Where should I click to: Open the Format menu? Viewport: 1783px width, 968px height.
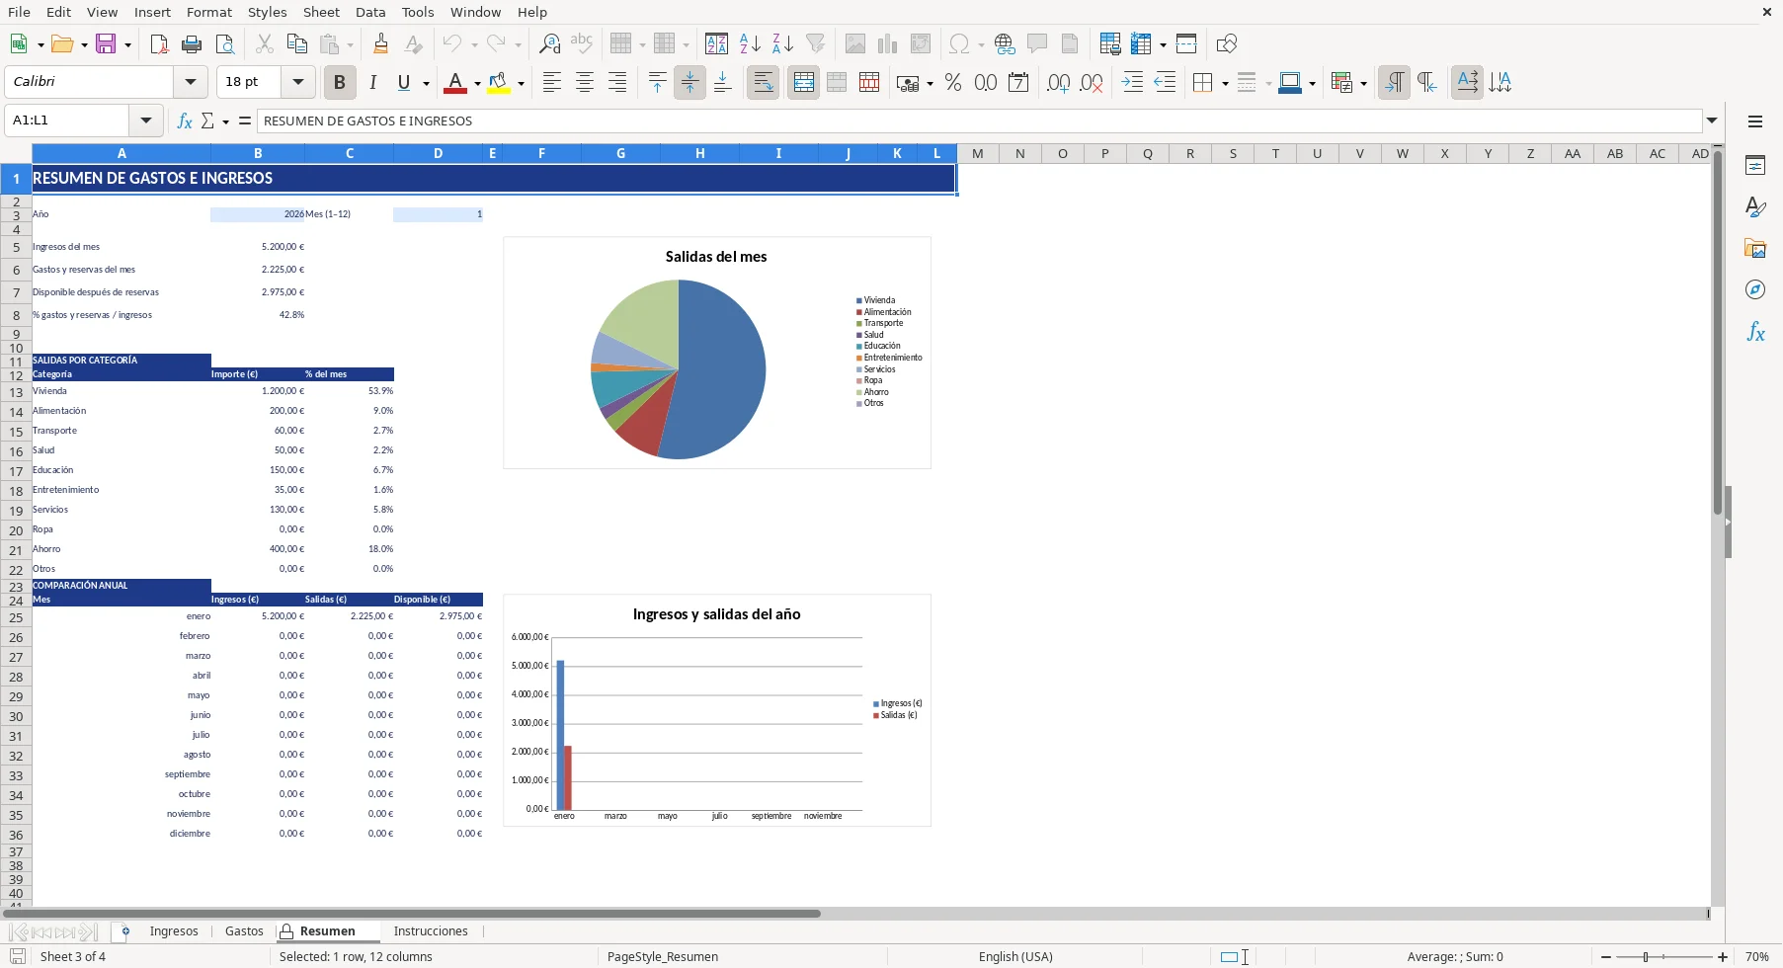tap(209, 12)
